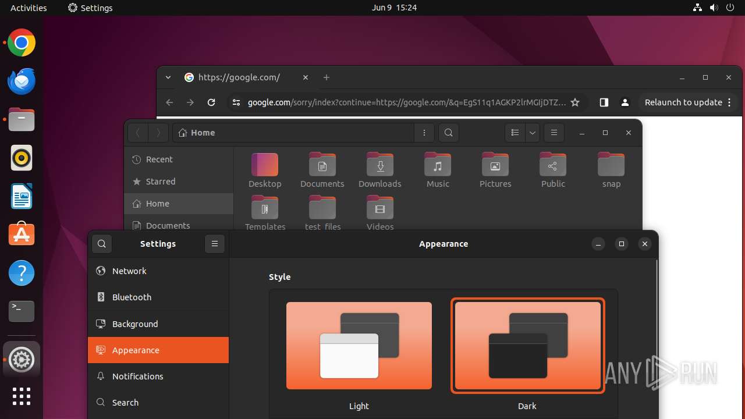
Task: Select Home in Files sidebar
Action: pos(179,204)
